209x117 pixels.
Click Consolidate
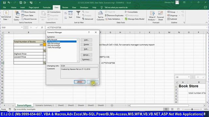(x=131, y=12)
